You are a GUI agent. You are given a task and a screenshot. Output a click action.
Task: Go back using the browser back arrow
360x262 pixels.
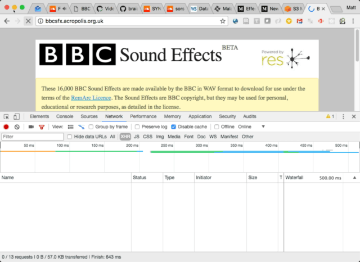click(7, 21)
